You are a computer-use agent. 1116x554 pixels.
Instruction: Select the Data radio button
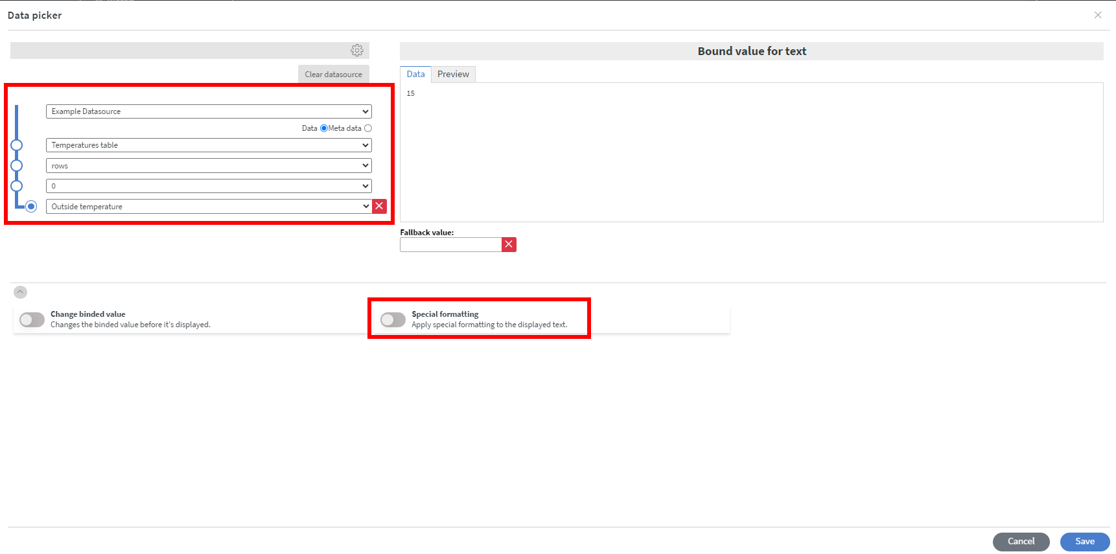324,128
